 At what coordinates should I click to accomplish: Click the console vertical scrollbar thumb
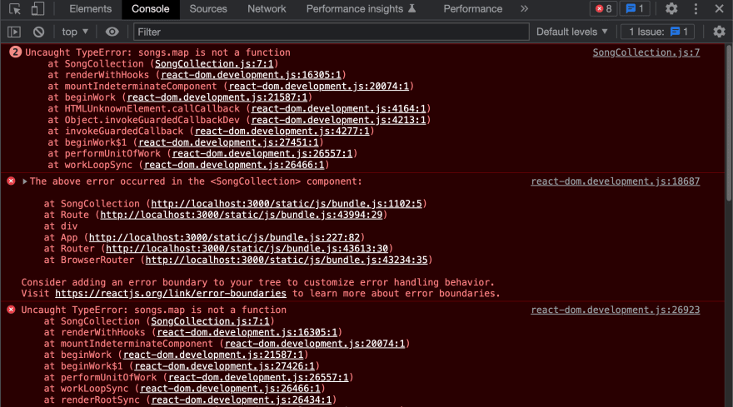click(x=729, y=122)
